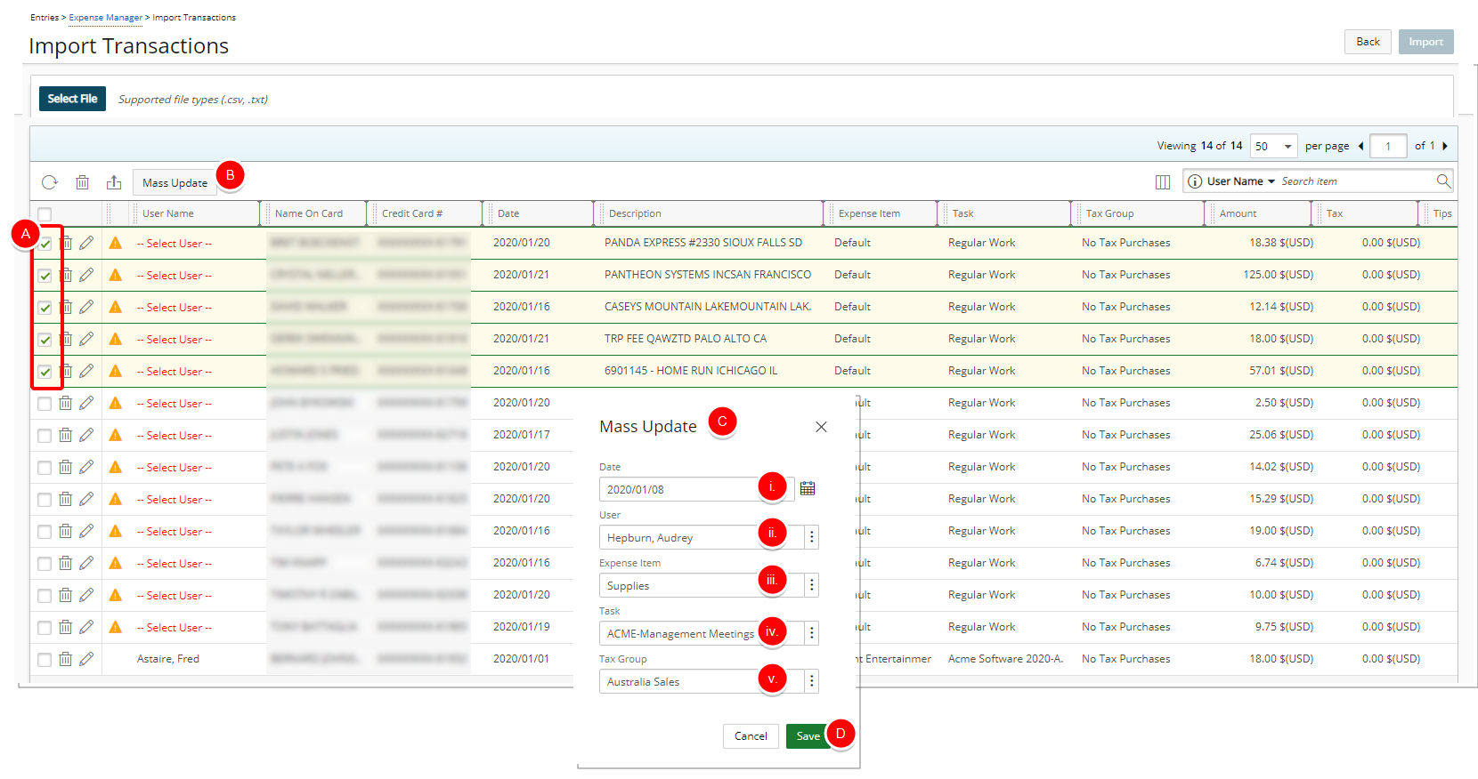This screenshot has height=779, width=1478.
Task: Edit the PANDA EXPRESS transaction row
Action: pos(86,243)
